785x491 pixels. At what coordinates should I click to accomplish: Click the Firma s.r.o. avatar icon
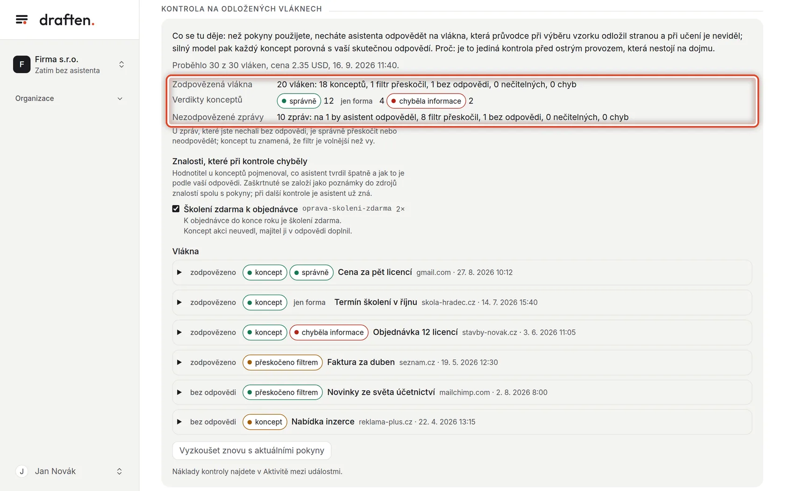click(21, 65)
